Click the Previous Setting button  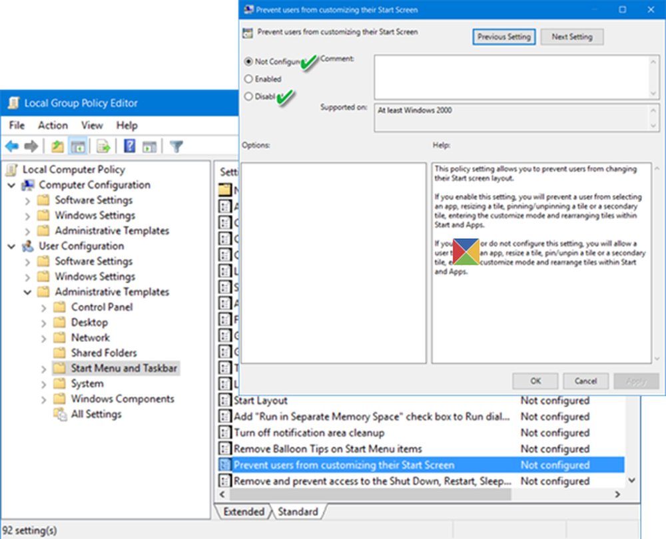pyautogui.click(x=503, y=37)
